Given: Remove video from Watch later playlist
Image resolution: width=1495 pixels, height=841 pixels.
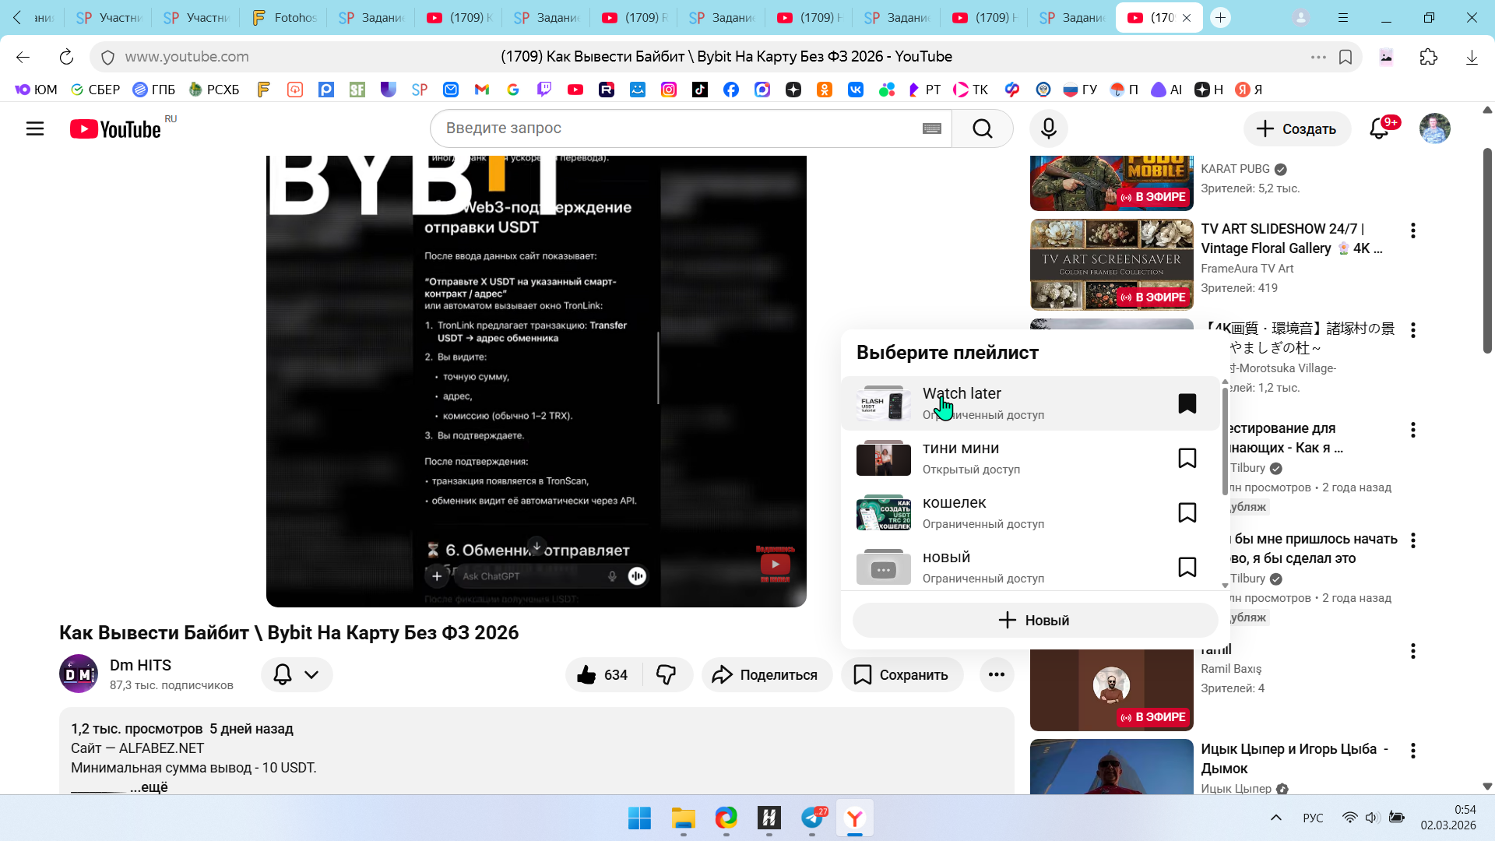Looking at the screenshot, I should [x=1187, y=403].
